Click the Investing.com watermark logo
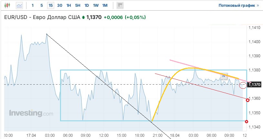The image size is (263, 139). click(x=31, y=113)
